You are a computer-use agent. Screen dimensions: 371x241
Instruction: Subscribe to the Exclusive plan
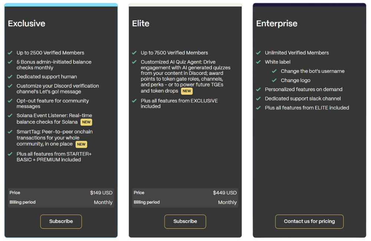[x=61, y=221]
